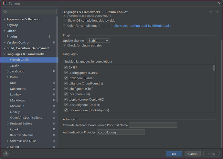The image size is (223, 159).
Task: Click the search magnifier icon in settings
Action: (x=5, y=12)
